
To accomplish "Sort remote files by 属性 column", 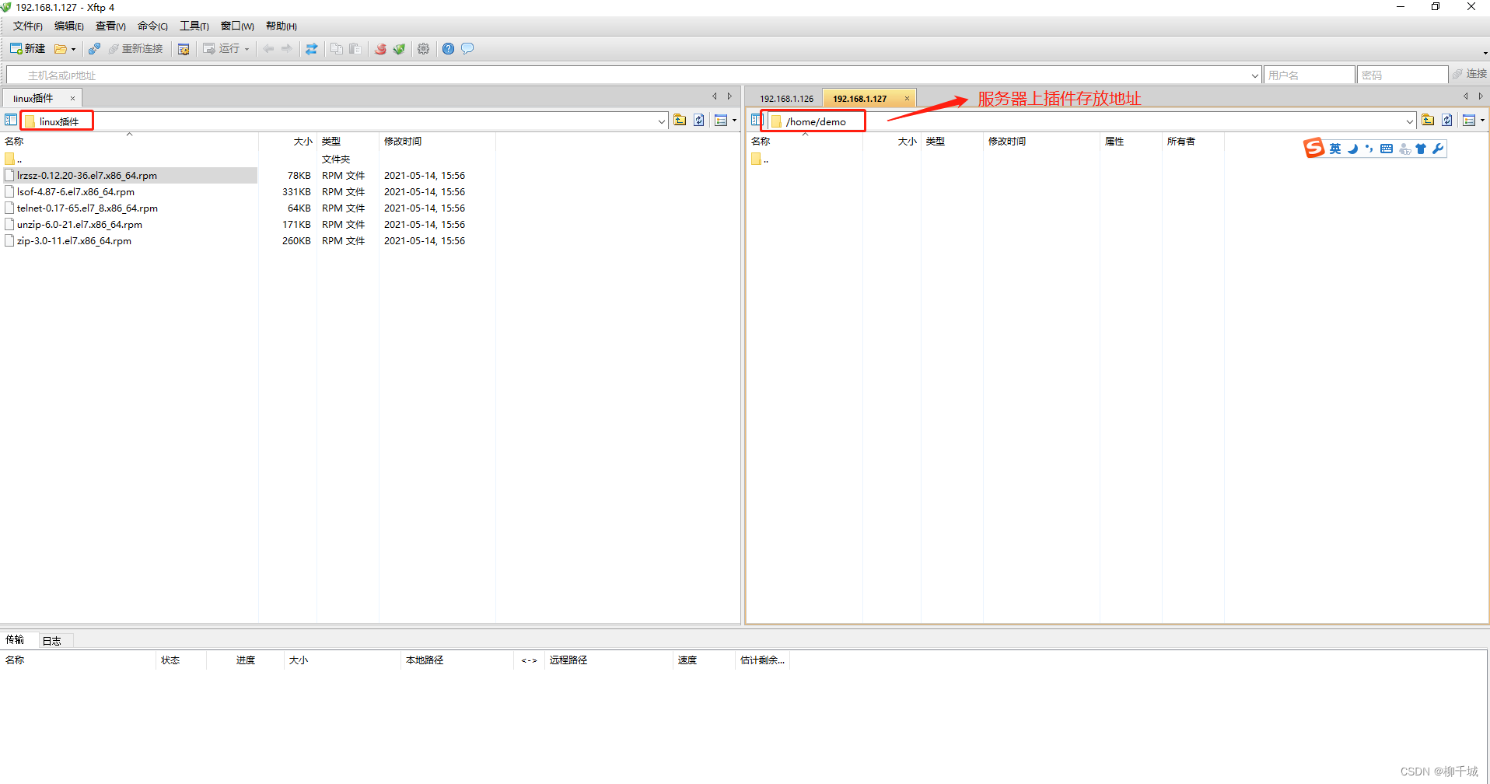I will tap(1131, 142).
